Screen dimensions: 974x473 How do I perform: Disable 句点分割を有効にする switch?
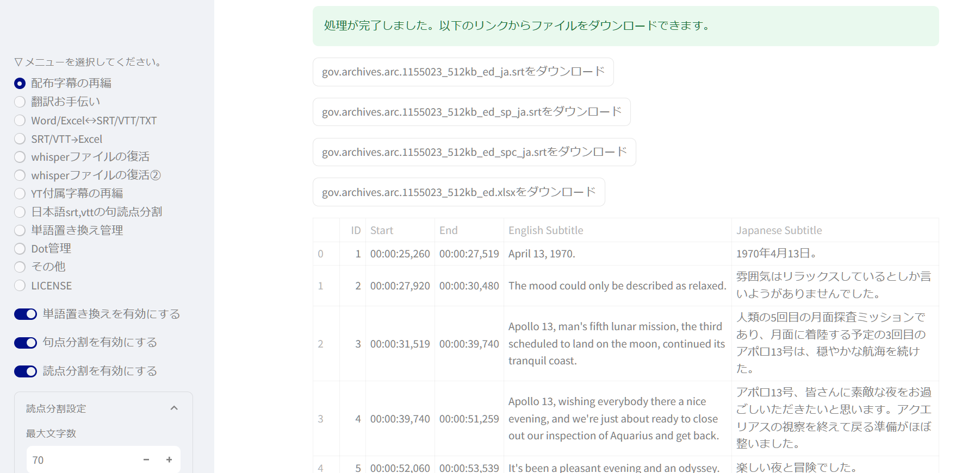(x=26, y=343)
